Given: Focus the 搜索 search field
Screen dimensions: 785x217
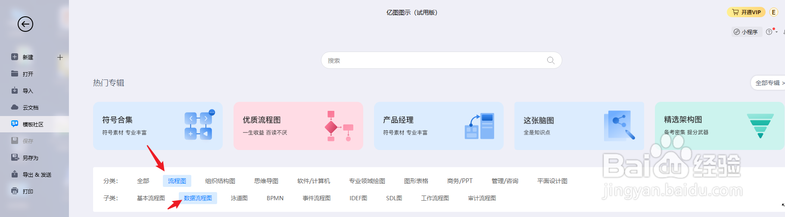Looking at the screenshot, I should click(x=441, y=60).
